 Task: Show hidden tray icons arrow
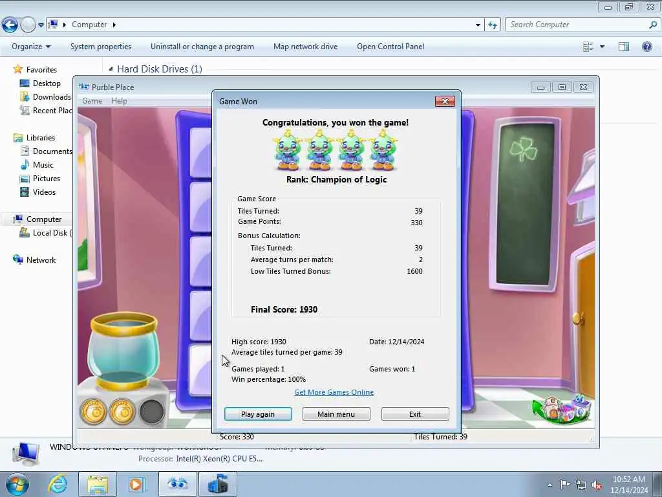click(x=550, y=485)
